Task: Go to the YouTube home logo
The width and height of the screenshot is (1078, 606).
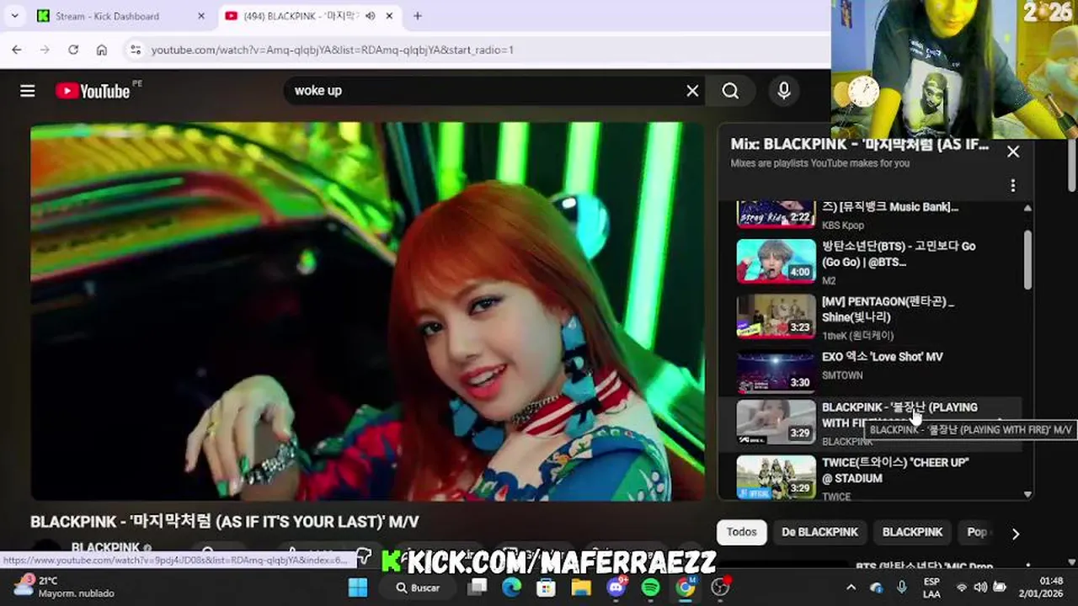Action: coord(93,91)
